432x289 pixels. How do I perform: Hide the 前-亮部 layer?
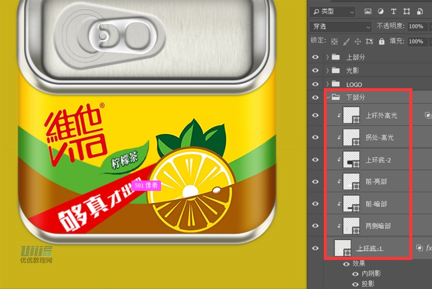pos(315,182)
